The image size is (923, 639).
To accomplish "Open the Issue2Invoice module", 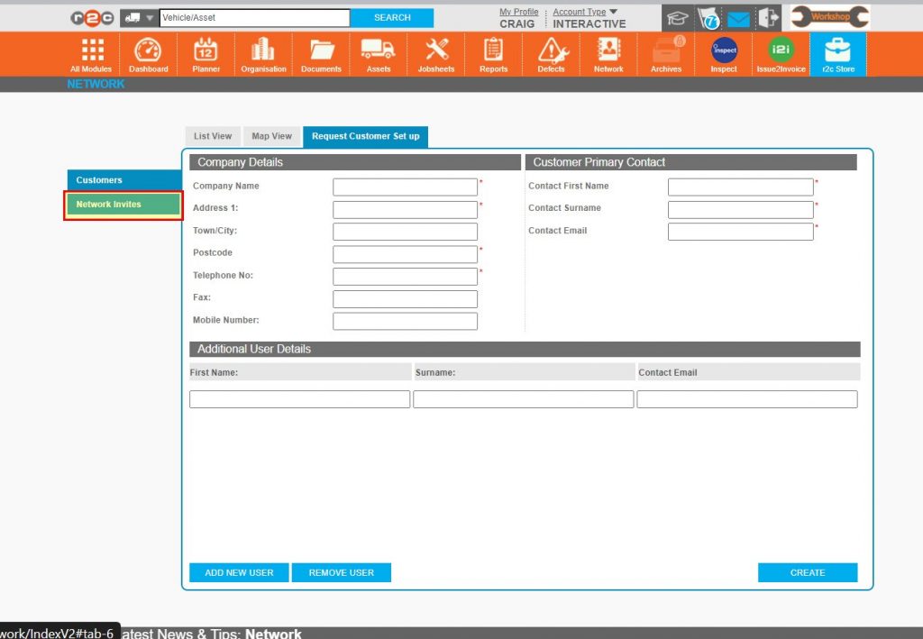I will 781,54.
